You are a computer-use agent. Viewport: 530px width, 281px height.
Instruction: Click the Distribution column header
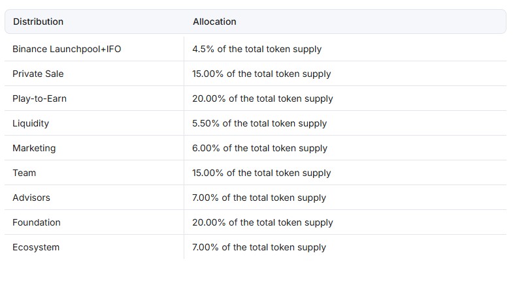(39, 22)
